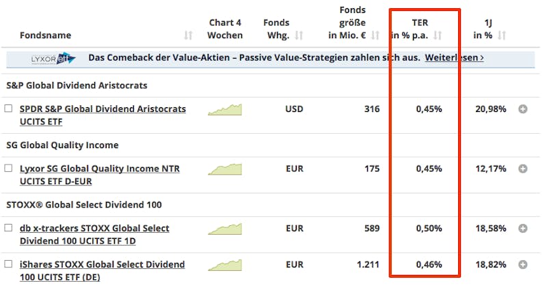Select db x-trackers STOXX Global Select checkbox
The width and height of the screenshot is (547, 288).
click(x=8, y=228)
